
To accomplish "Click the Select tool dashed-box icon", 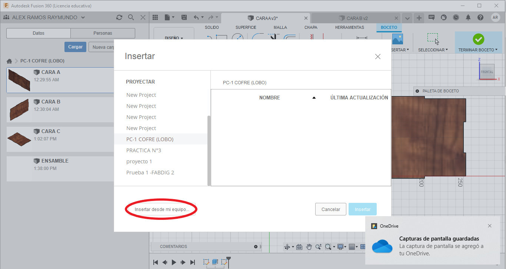I will (x=433, y=38).
